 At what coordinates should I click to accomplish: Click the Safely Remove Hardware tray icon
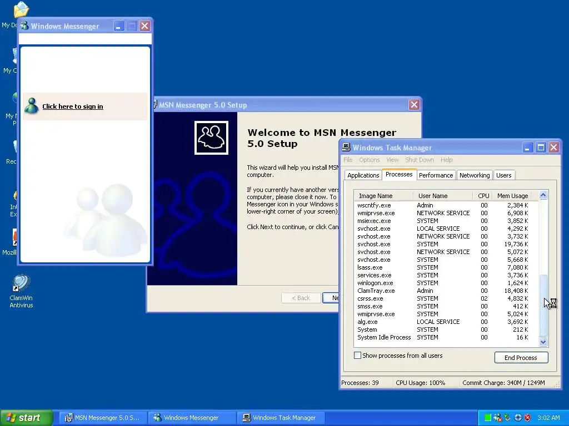pos(507,418)
